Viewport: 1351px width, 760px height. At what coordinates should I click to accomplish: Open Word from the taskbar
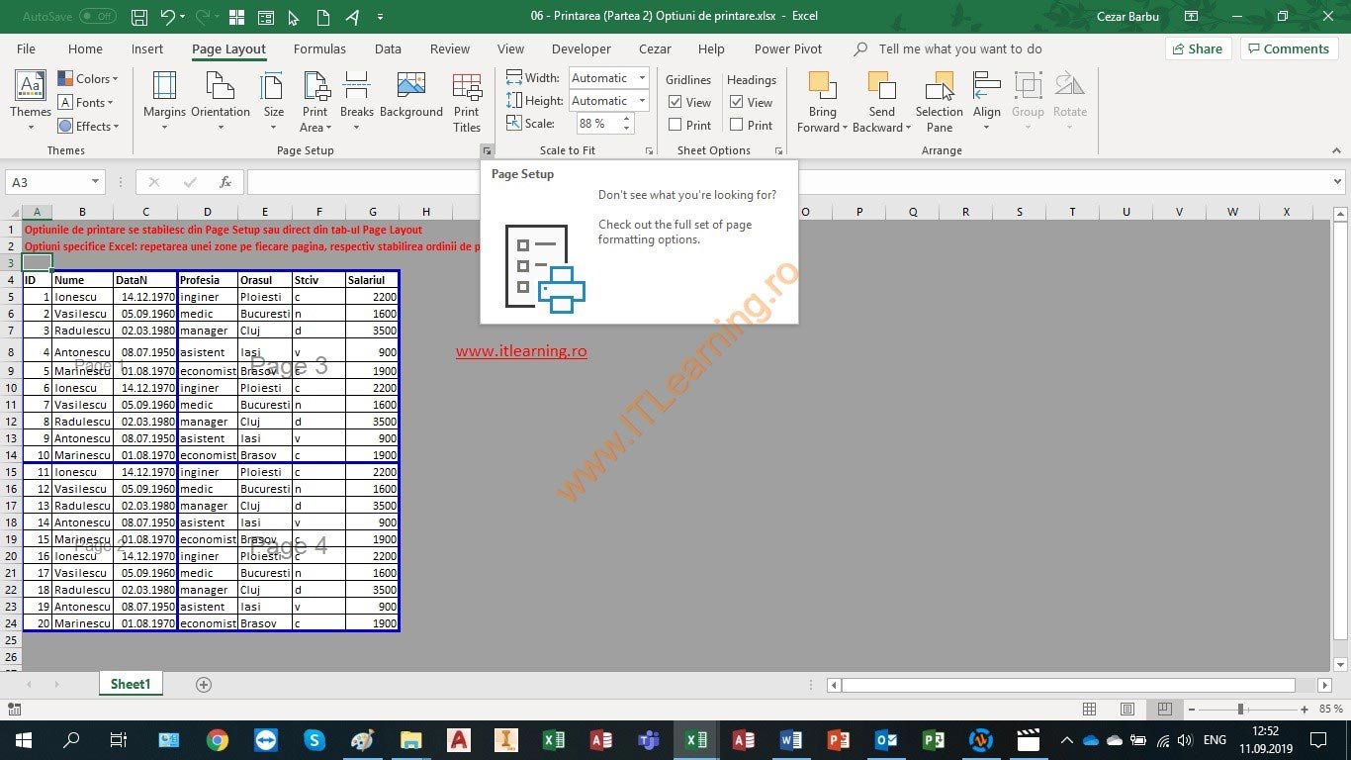[x=790, y=739]
